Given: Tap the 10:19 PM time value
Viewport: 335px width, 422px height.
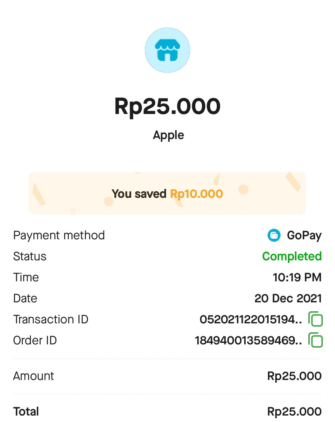Looking at the screenshot, I should point(297,277).
